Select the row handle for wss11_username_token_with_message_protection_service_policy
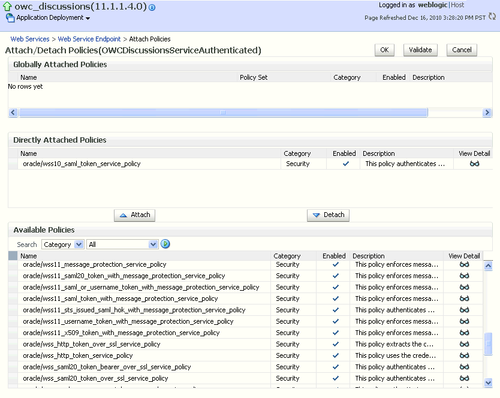The width and height of the screenshot is (500, 398). (13, 321)
